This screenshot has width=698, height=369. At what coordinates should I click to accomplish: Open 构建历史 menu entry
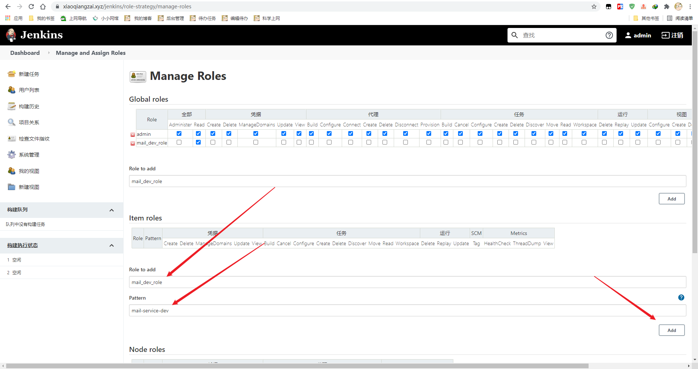pos(29,106)
